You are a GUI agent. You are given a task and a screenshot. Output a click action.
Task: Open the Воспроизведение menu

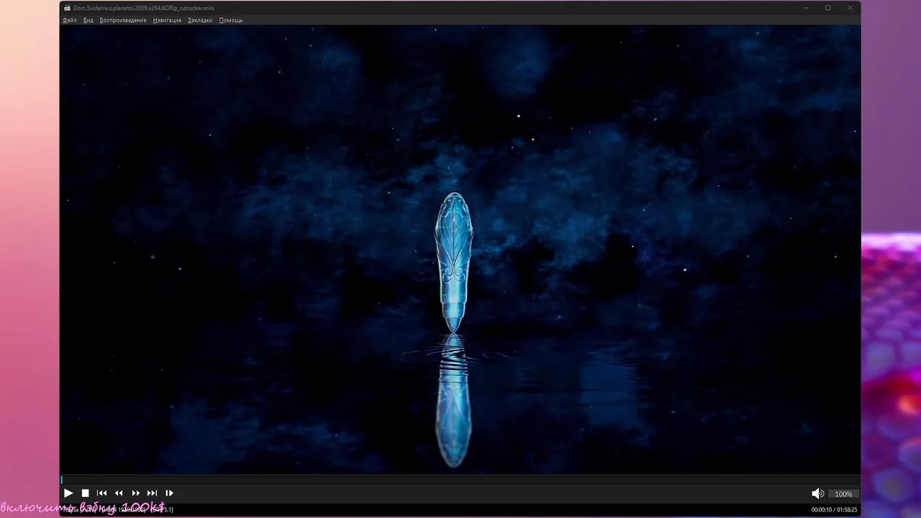point(123,20)
